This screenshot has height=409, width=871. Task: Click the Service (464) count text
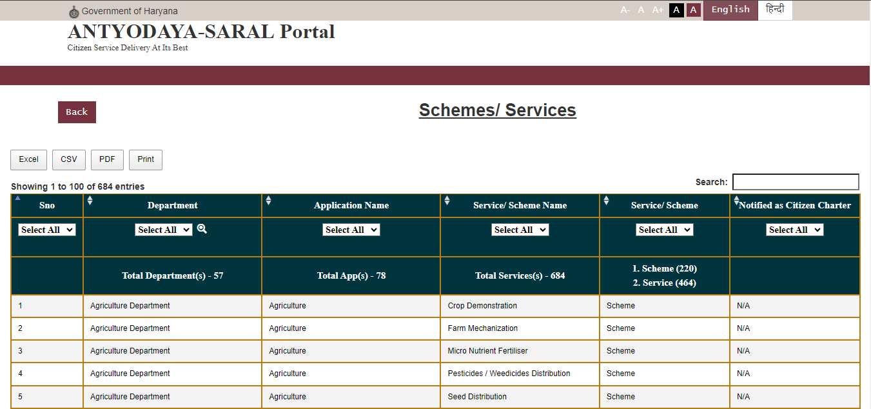tap(665, 283)
